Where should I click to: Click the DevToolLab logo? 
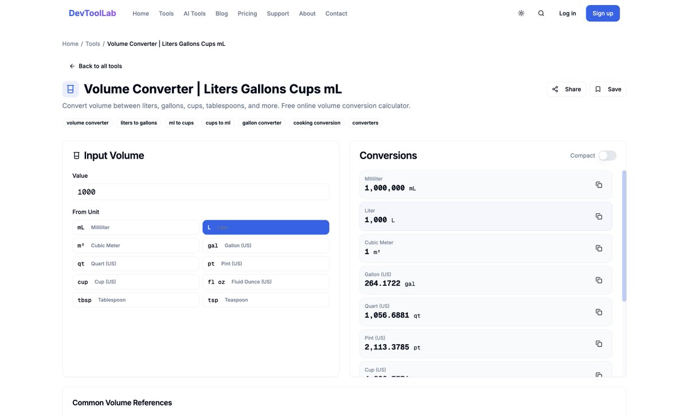(x=92, y=13)
